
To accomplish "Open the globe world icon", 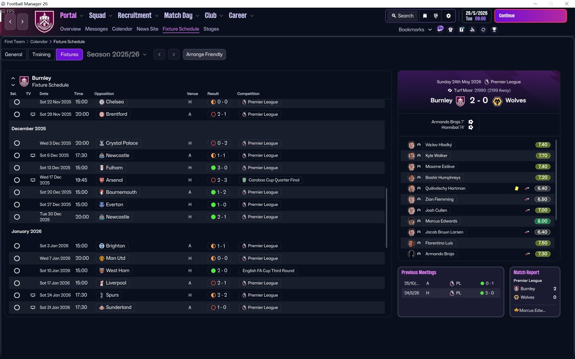I will [x=436, y=16].
